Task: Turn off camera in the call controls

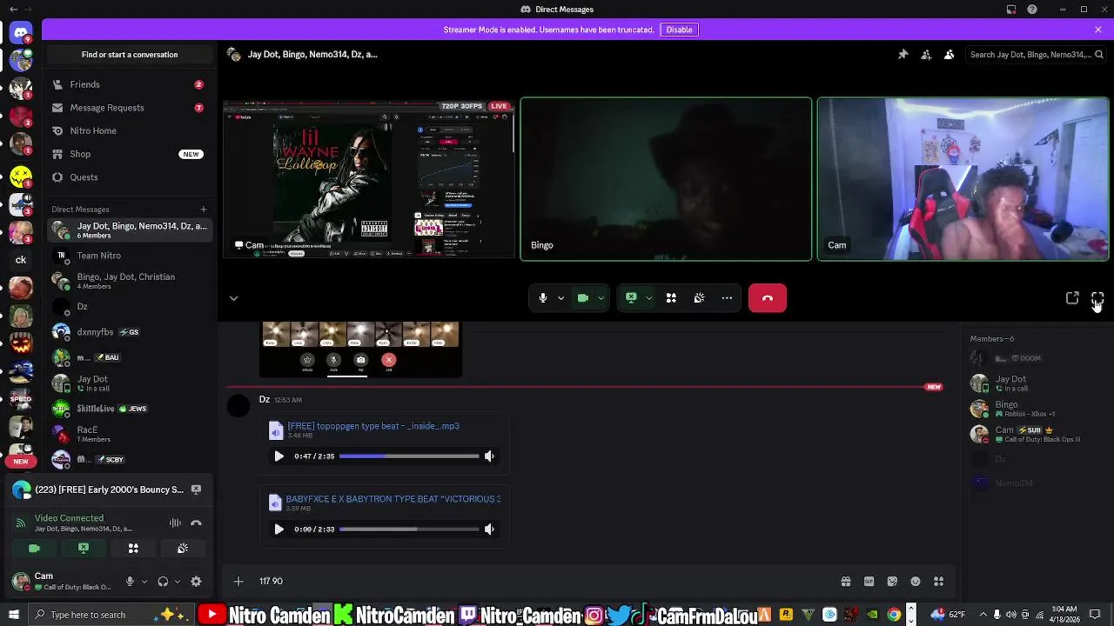Action: click(x=583, y=298)
